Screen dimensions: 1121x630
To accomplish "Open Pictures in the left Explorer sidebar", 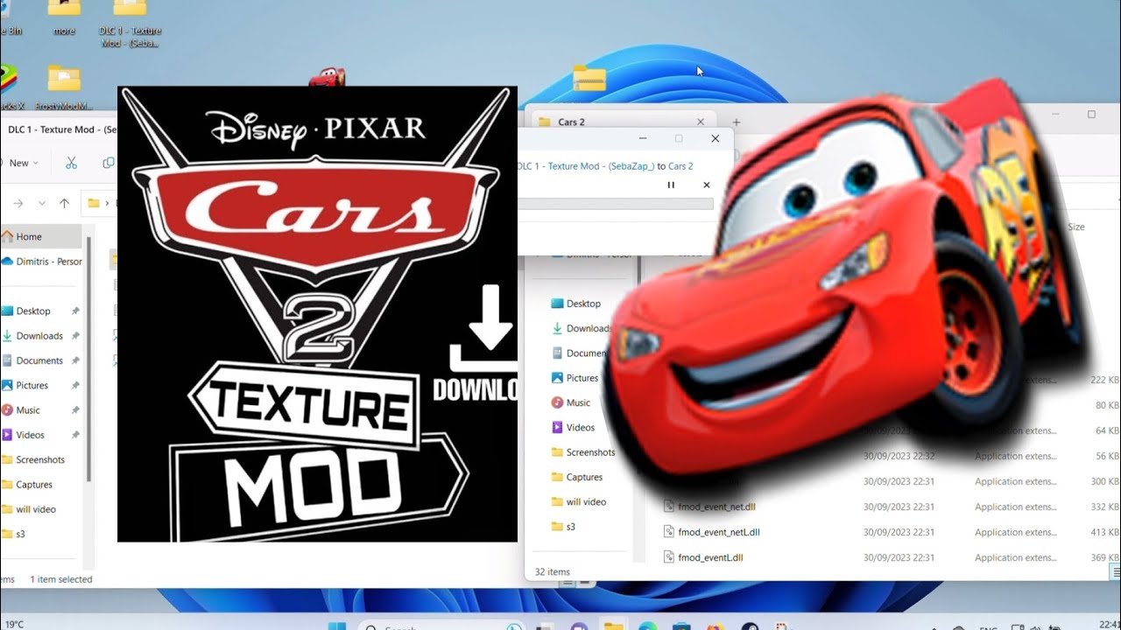I will 32,385.
